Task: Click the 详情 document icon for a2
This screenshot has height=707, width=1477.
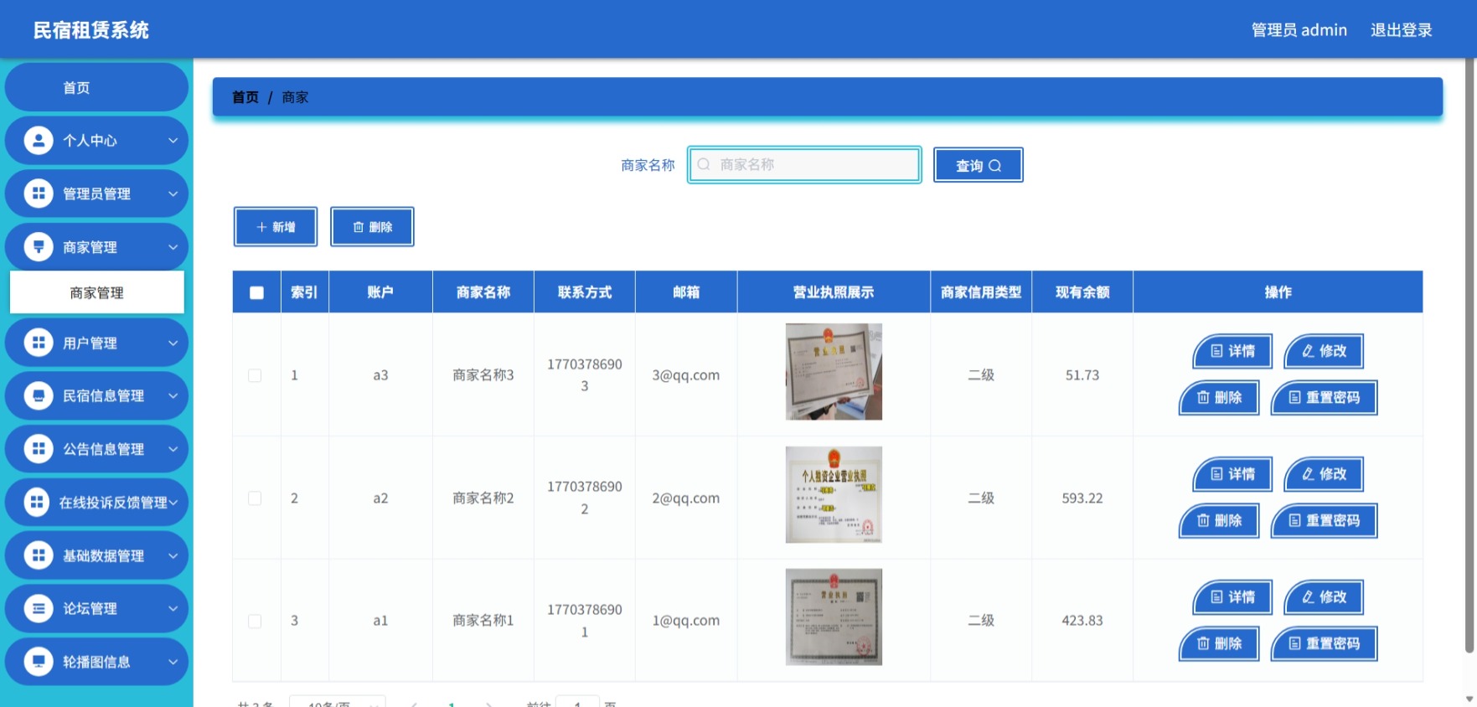Action: pos(1216,474)
